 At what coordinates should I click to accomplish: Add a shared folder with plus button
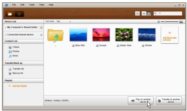[x=41, y=28]
